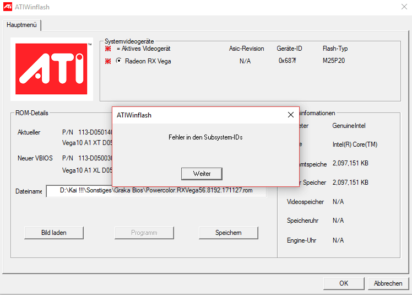Click the Vega10 A1 XT text
The width and height of the screenshot is (412, 295).
point(87,143)
